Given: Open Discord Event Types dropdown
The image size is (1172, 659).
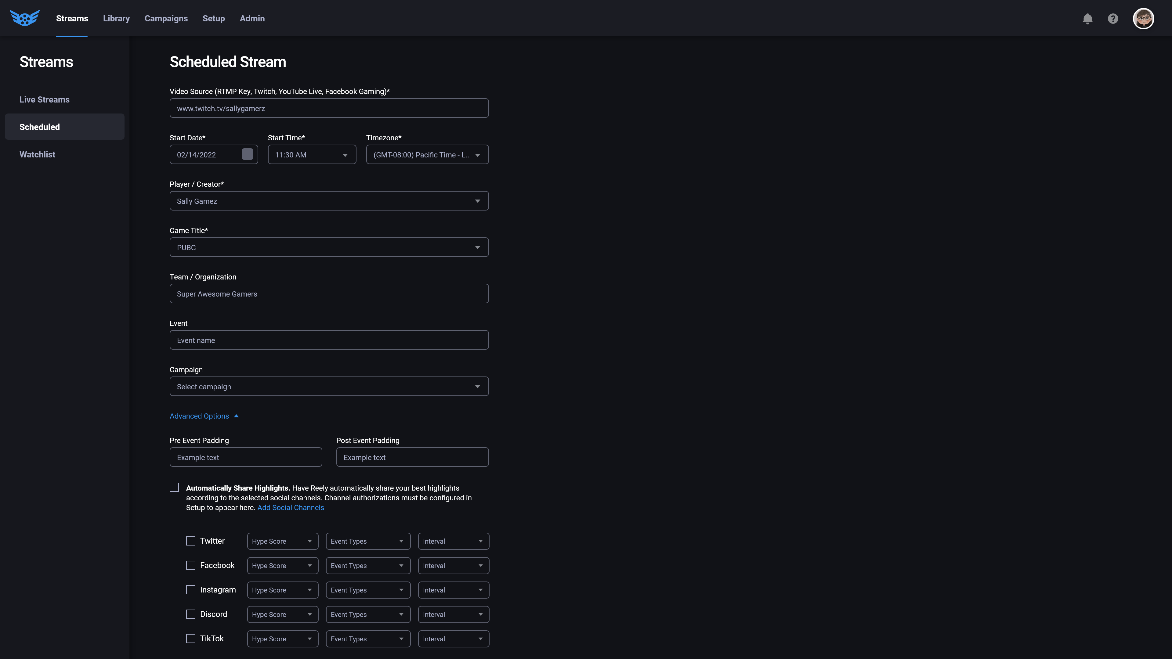Looking at the screenshot, I should point(368,614).
